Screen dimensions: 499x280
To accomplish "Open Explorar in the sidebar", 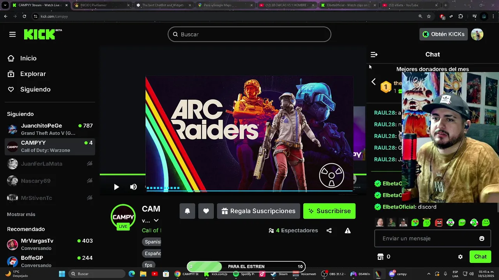I will [27, 74].
